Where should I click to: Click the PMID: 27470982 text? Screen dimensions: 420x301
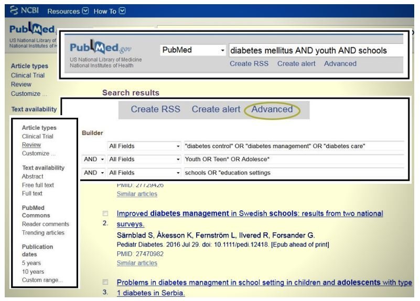(140, 254)
